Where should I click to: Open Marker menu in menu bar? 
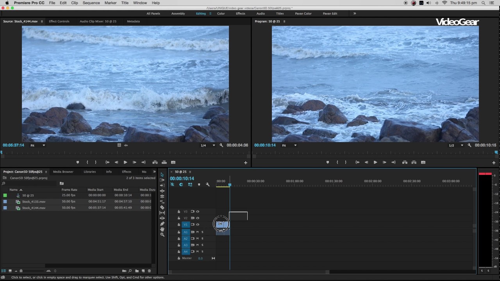(x=111, y=3)
